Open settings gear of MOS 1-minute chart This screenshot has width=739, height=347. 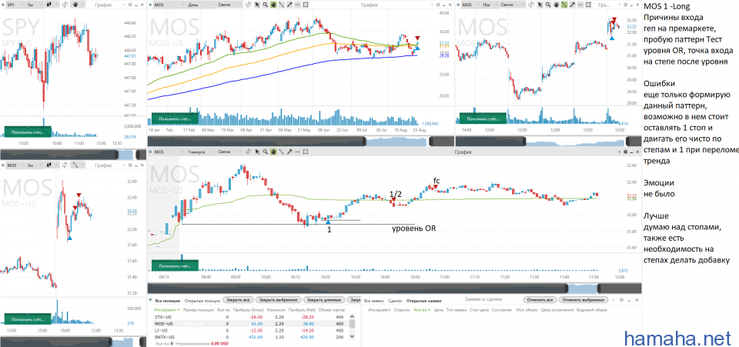625,152
